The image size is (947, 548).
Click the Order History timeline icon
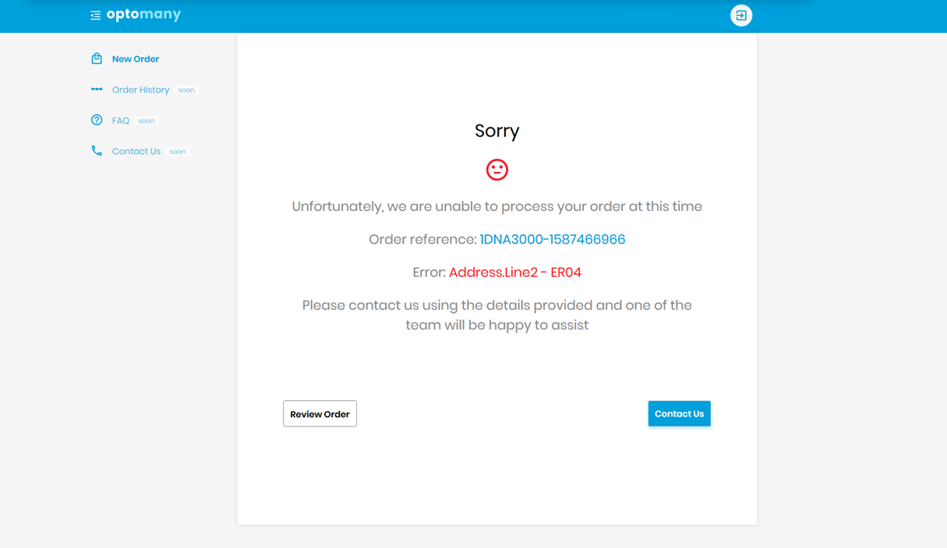(x=97, y=90)
